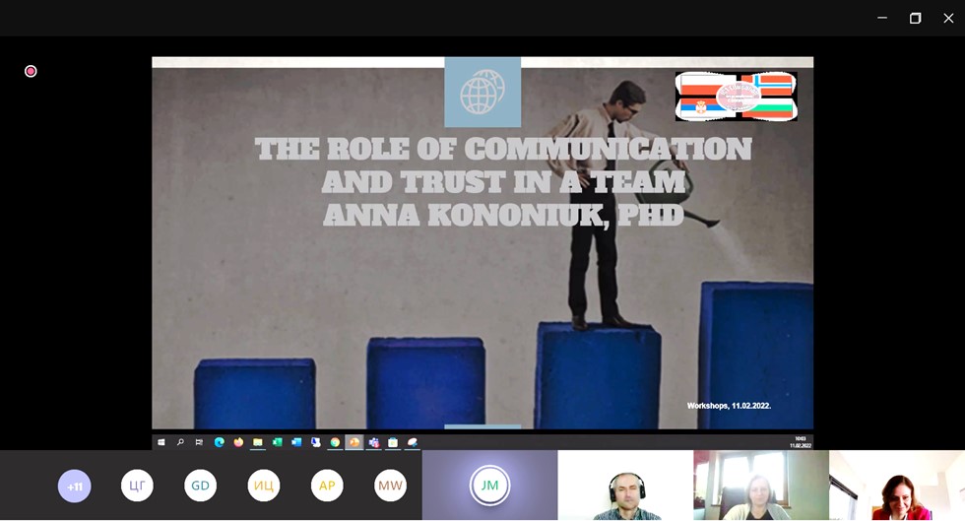Select the MW participant avatar

[x=390, y=486]
